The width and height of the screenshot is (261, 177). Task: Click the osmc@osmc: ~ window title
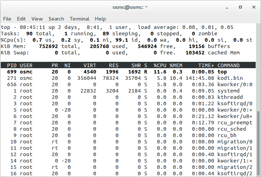click(x=130, y=7)
